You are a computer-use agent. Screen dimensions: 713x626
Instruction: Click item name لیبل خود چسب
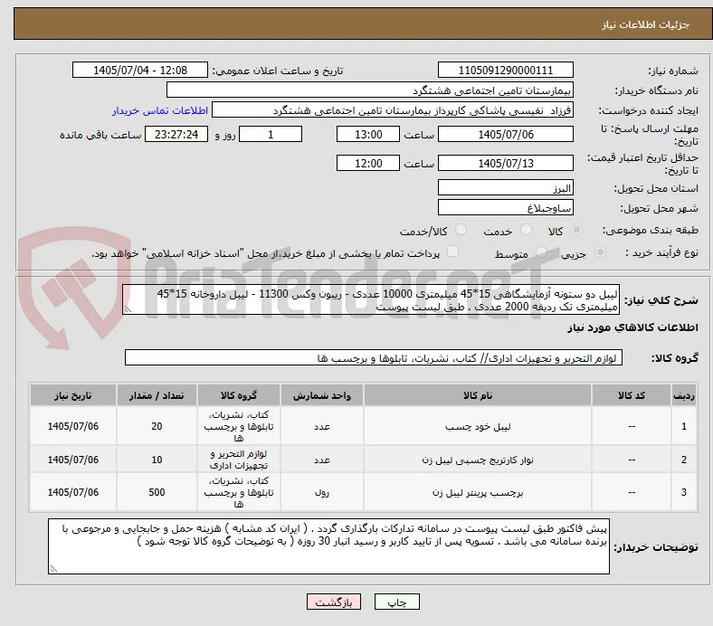coord(478,426)
